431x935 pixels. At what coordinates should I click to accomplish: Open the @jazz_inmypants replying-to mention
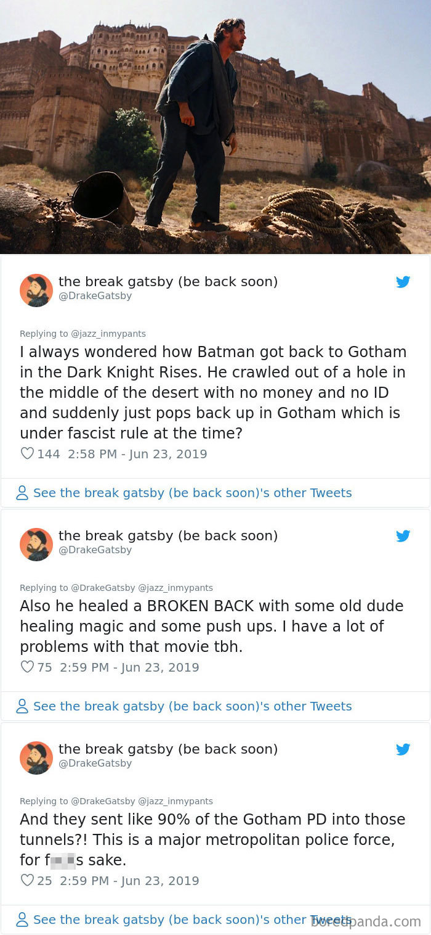coord(110,334)
